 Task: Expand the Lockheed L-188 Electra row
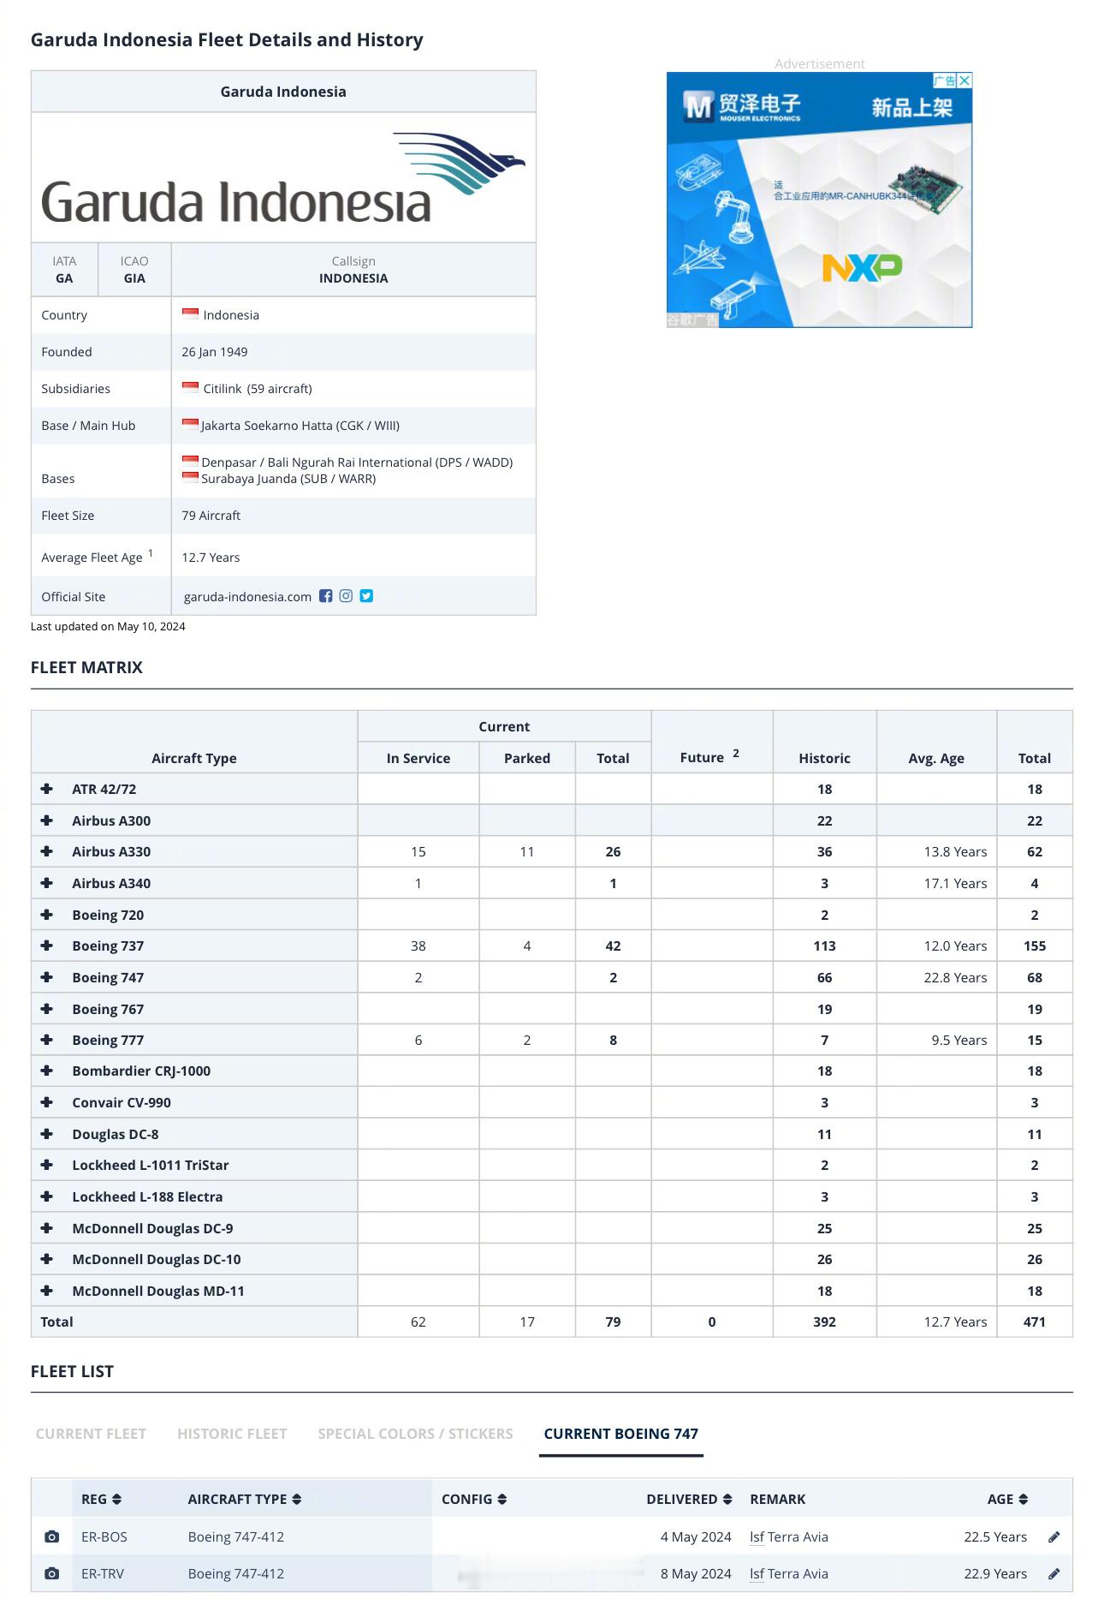click(47, 1196)
